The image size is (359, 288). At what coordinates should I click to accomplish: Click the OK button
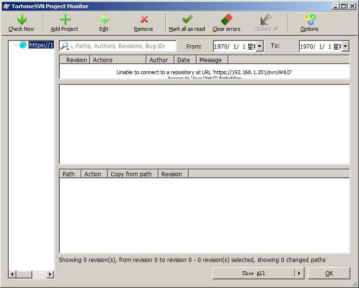click(329, 274)
